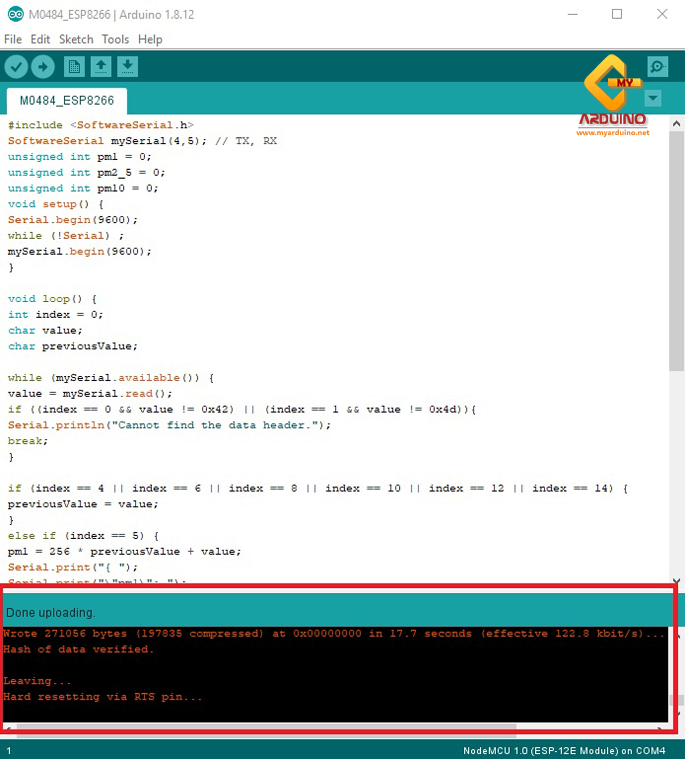
Task: Upload the sketch with the arrow button
Action: pyautogui.click(x=43, y=67)
